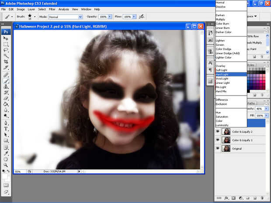Open the Opacity slider arrow in options bar
This screenshot has width=271, height=203.
pos(110,17)
